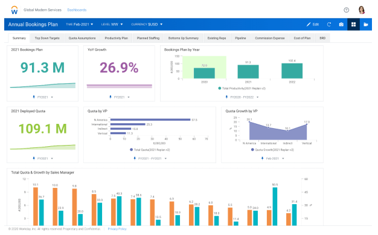Click the 2020 bar labeled 72.0
This screenshot has height=235, width=378.
204,73
